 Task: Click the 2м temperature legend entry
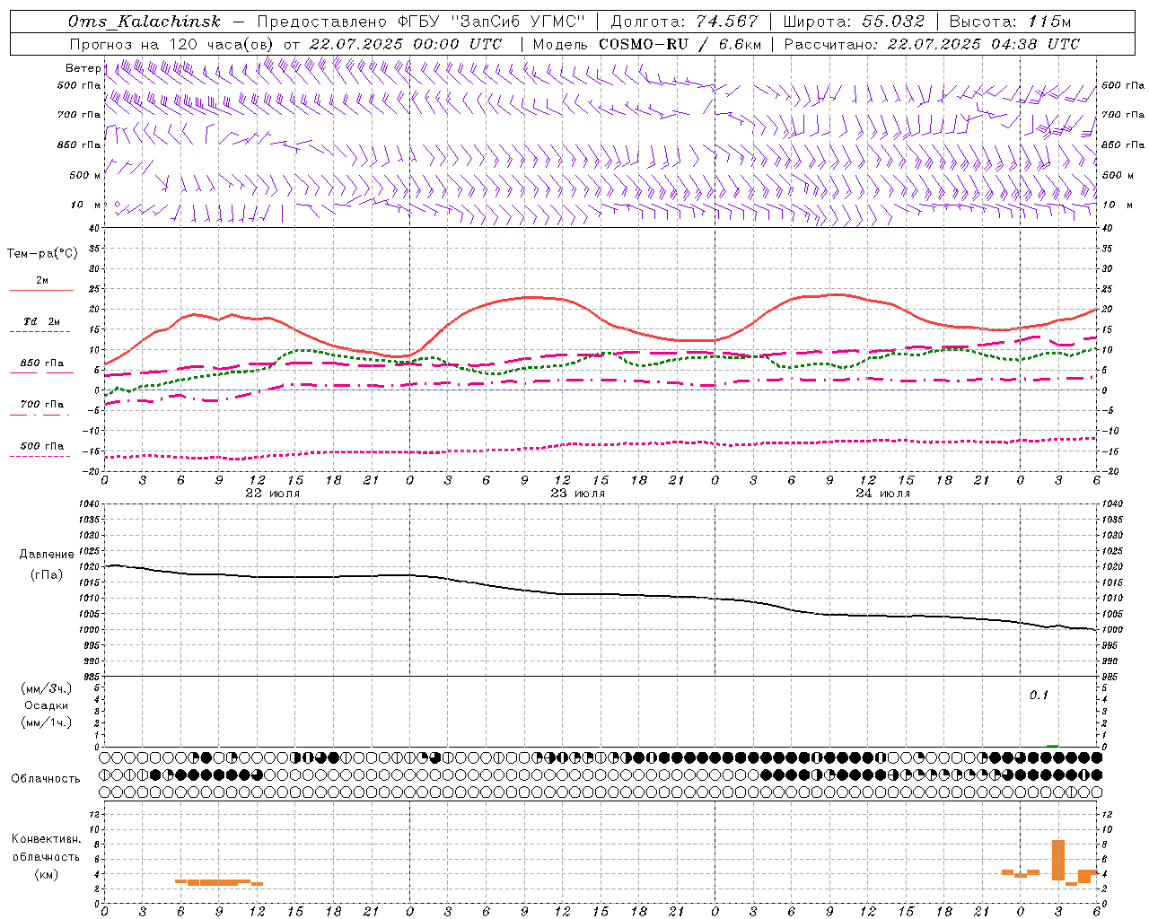point(42,280)
